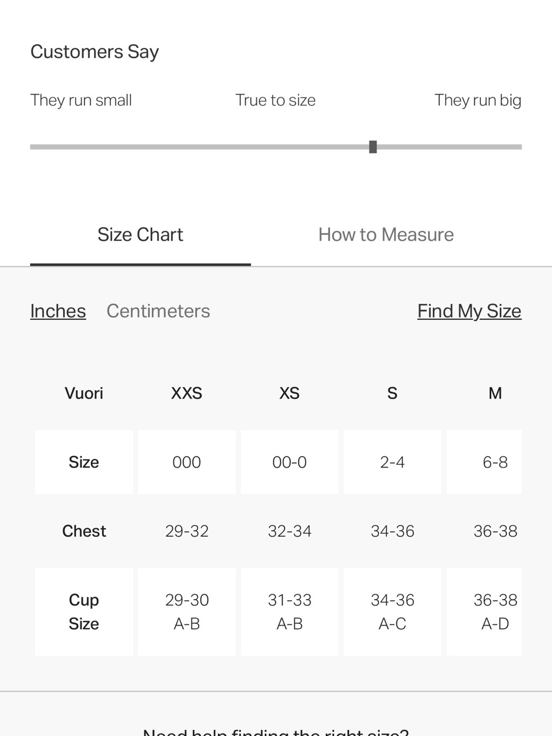552x736 pixels.
Task: Select the XS column header
Action: point(289,393)
